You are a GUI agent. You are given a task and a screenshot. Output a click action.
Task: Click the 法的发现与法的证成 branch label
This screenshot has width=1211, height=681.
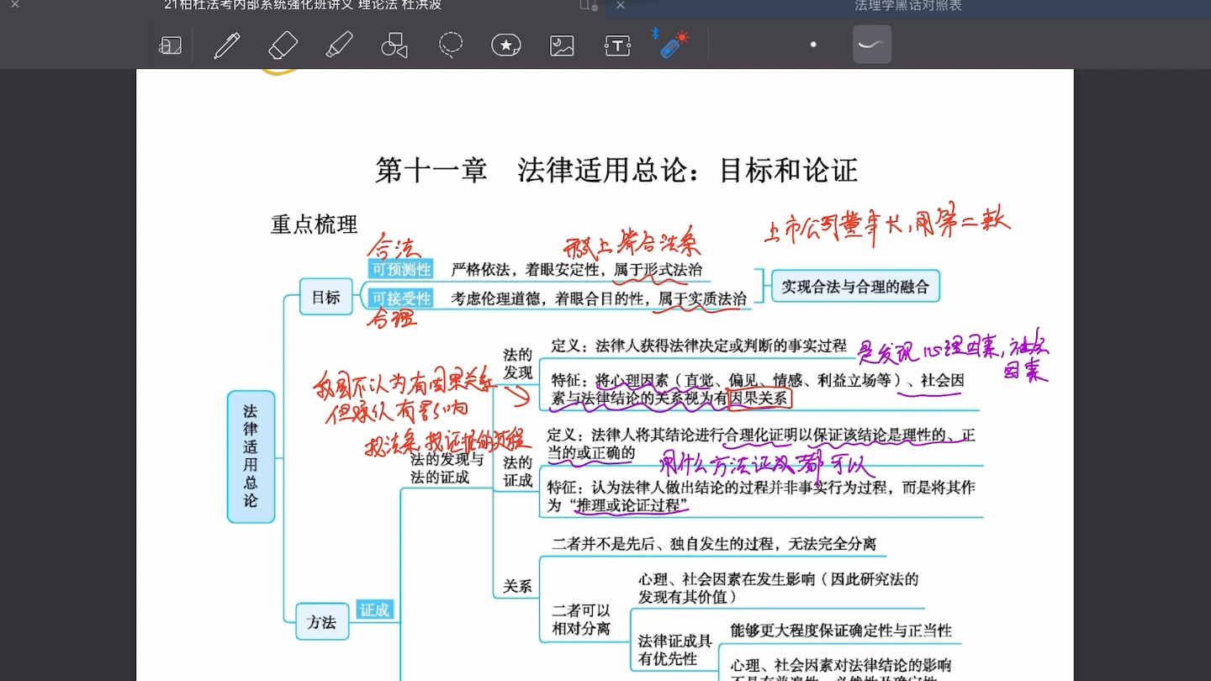coord(447,468)
